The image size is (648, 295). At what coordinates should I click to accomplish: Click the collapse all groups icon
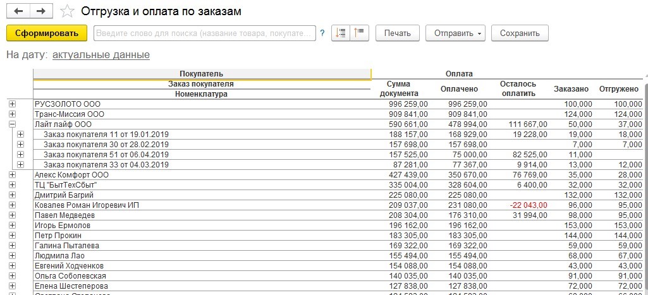(x=360, y=33)
